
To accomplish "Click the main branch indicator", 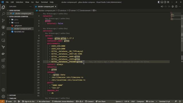I will click(x=9, y=101).
